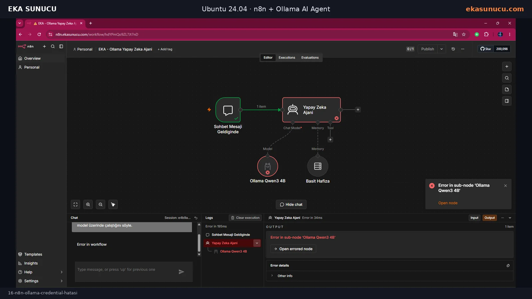532x299 pixels.
Task: Expand Other info error section
Action: coord(272,276)
